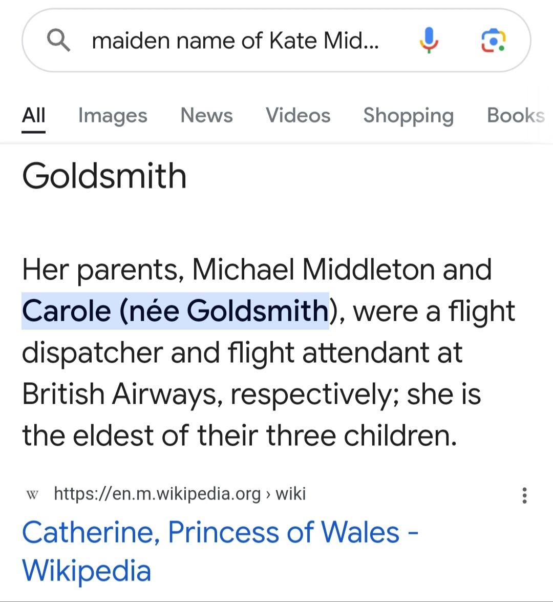
Task: Click highlighted text Carole (née Goldsmith
Action: 175,311
